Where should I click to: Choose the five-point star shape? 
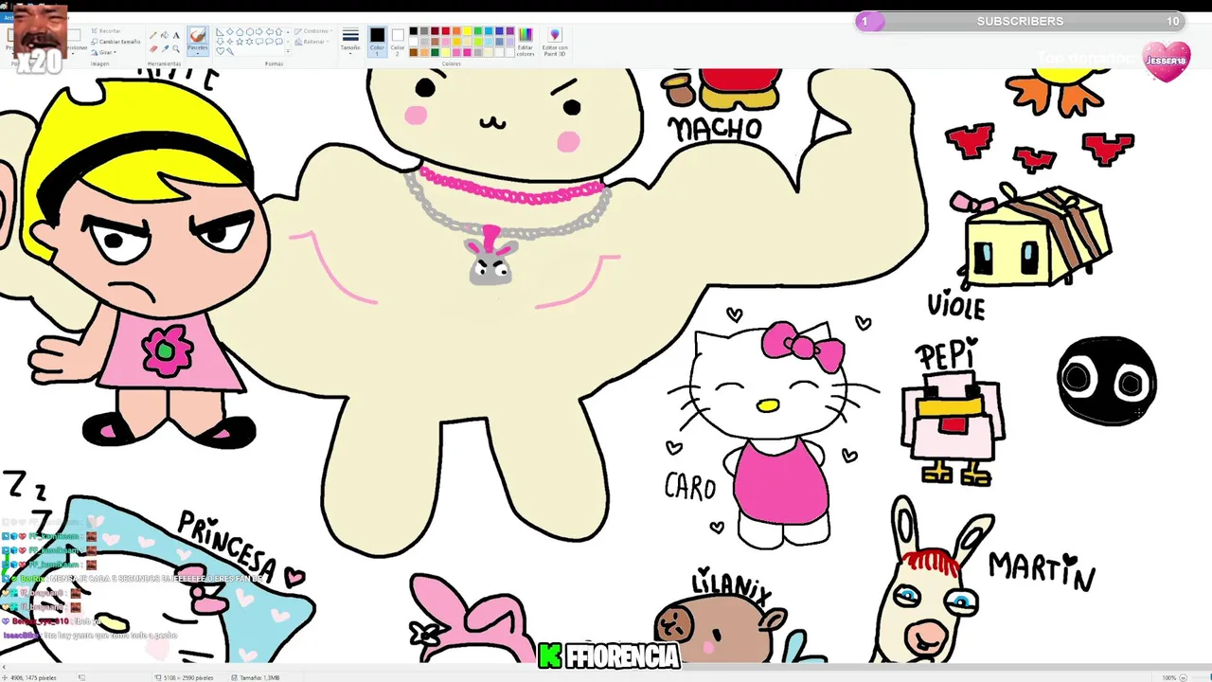[x=240, y=42]
